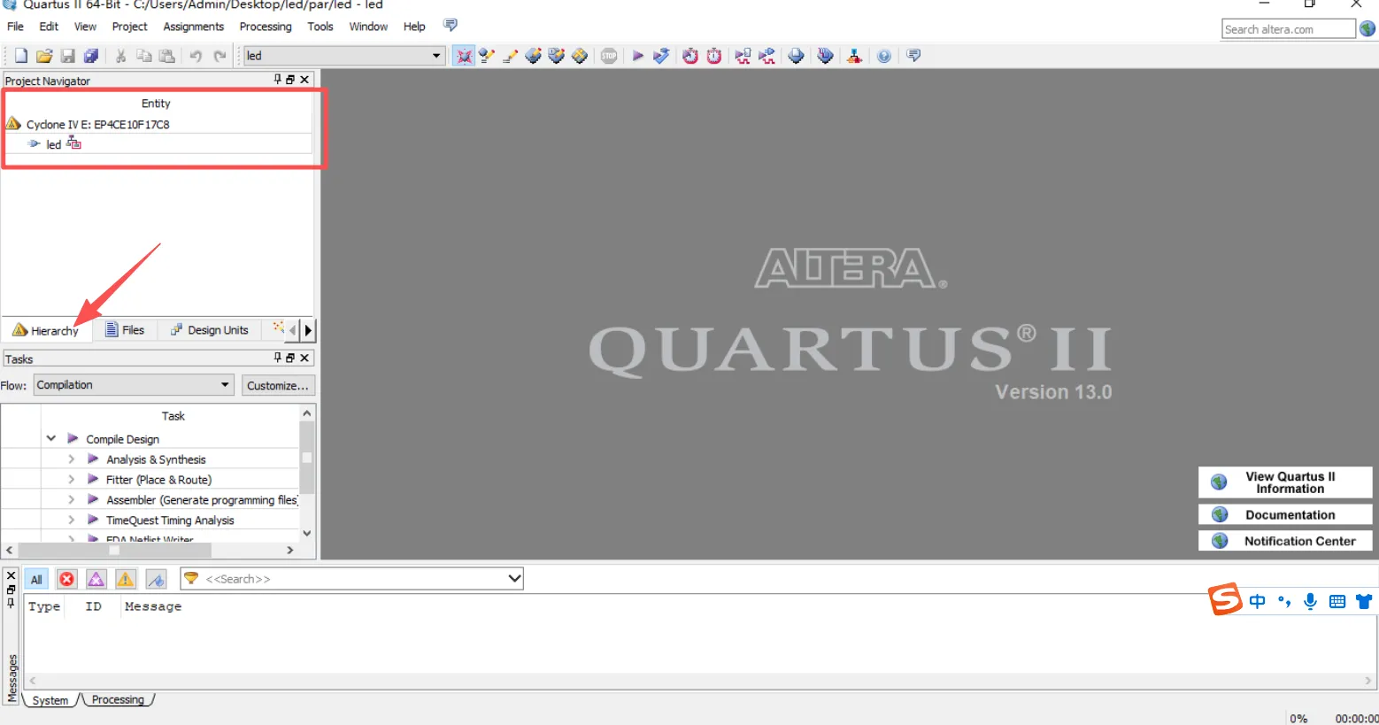This screenshot has height=725, width=1379.
Task: Switch to the System messages tab
Action: [x=50, y=700]
